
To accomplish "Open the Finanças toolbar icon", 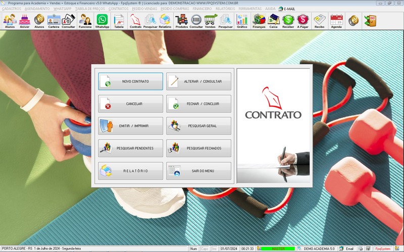I will [259, 21].
